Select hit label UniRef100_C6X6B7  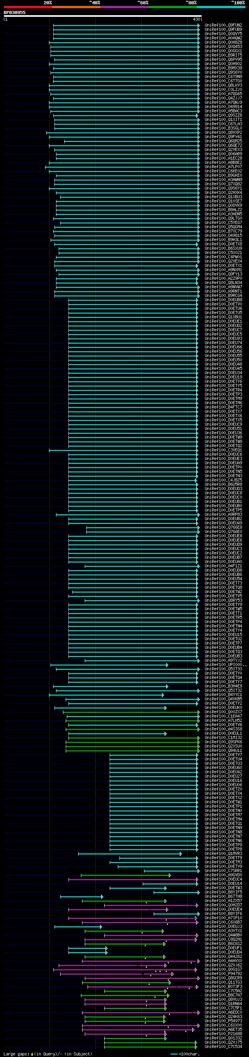(x=223, y=922)
